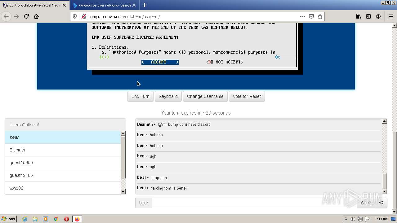This screenshot has height=223, width=397.
Task: Close the Control Collaborative Virtual Machine tab
Action: click(64, 5)
